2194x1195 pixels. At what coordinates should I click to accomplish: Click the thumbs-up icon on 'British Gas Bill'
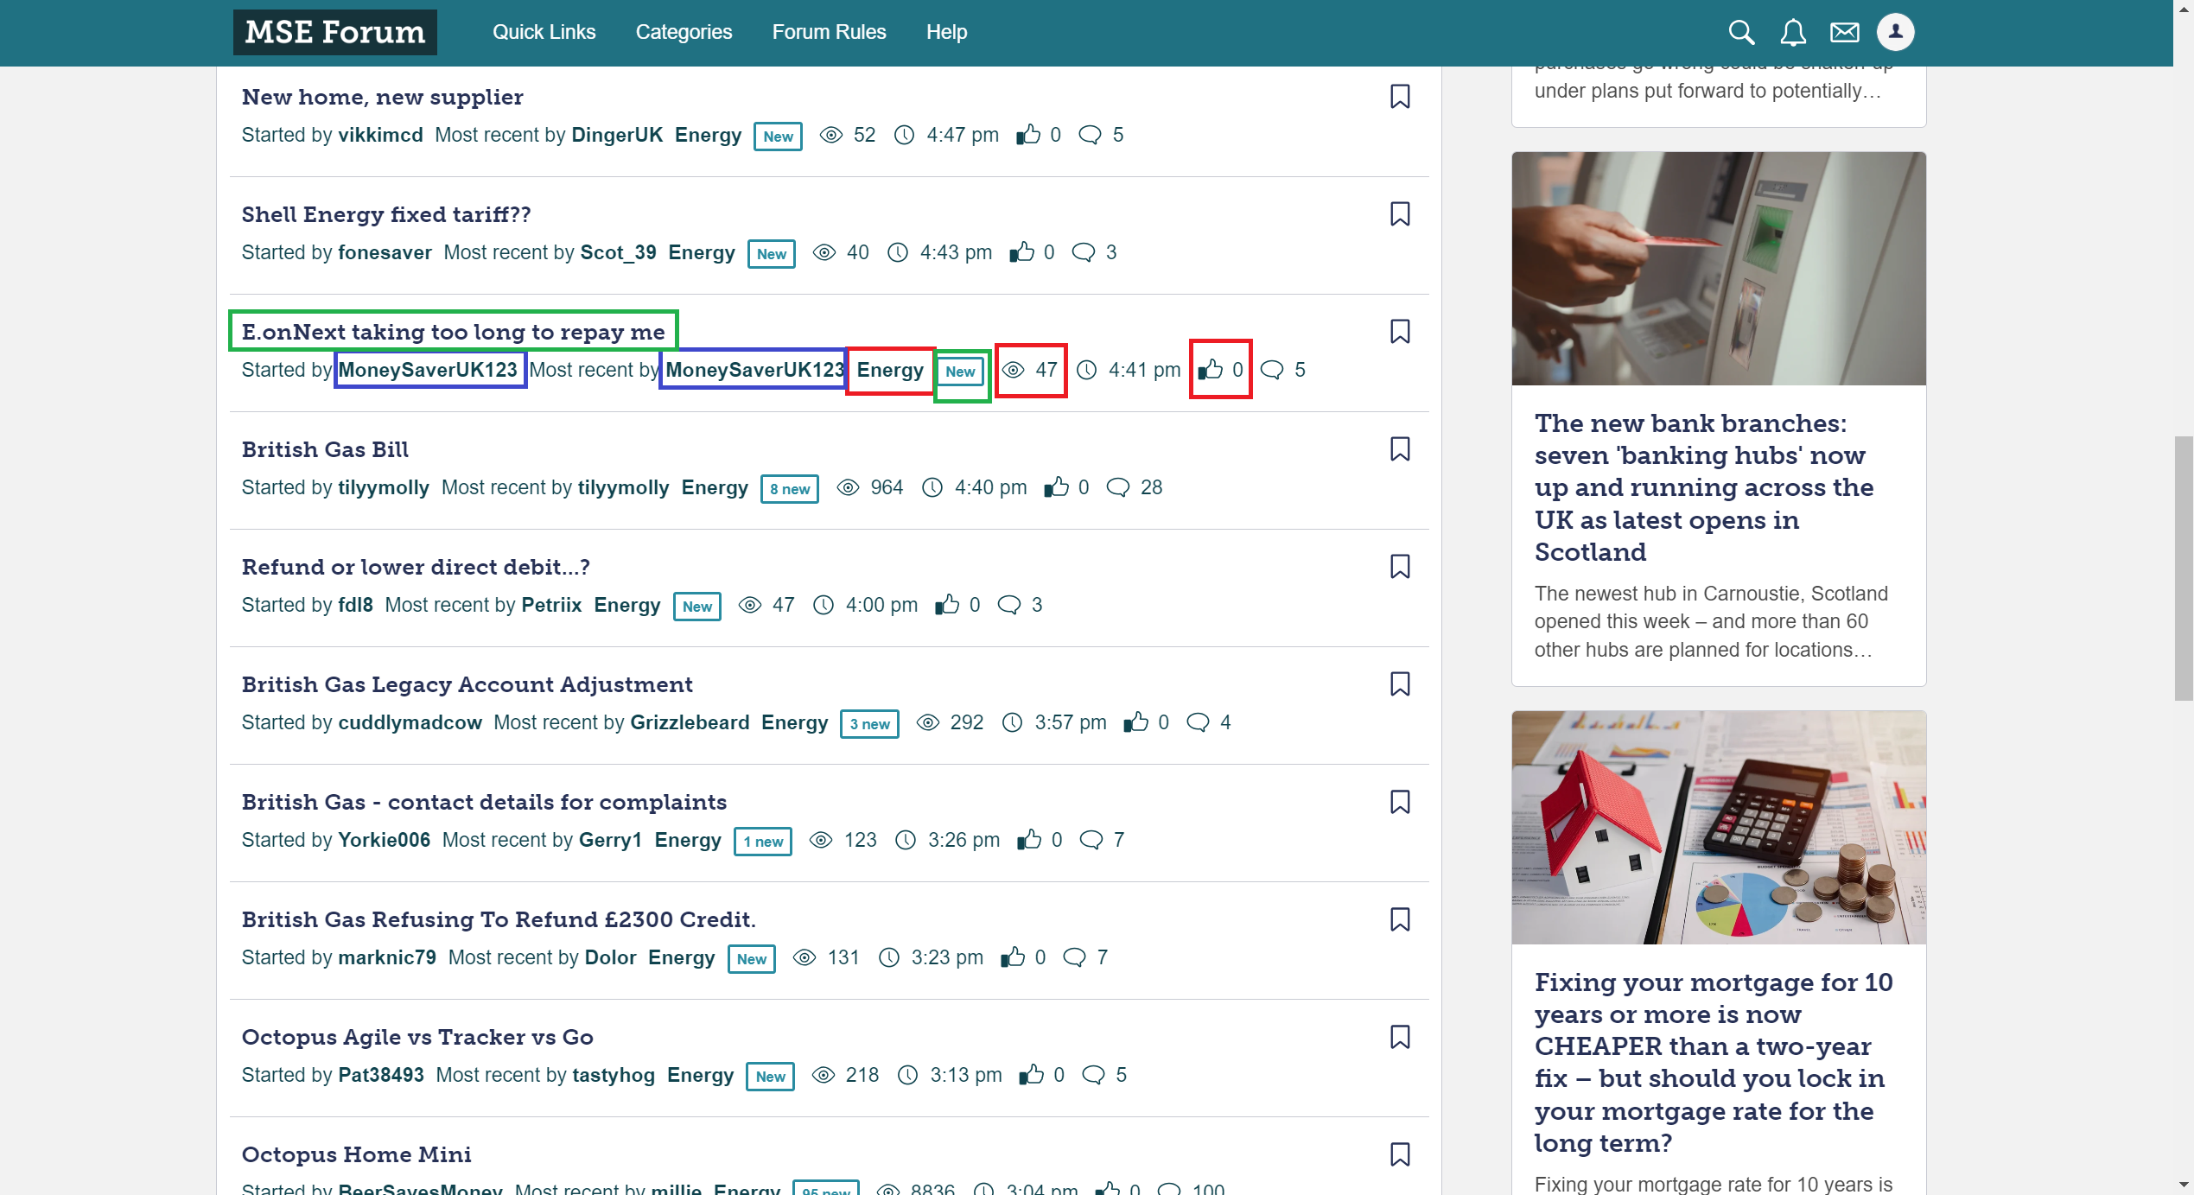[x=1056, y=486]
